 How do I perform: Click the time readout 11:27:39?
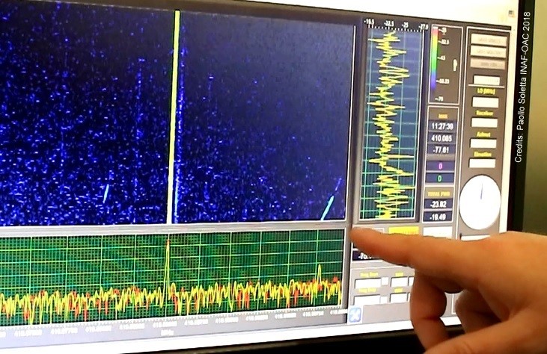point(441,127)
